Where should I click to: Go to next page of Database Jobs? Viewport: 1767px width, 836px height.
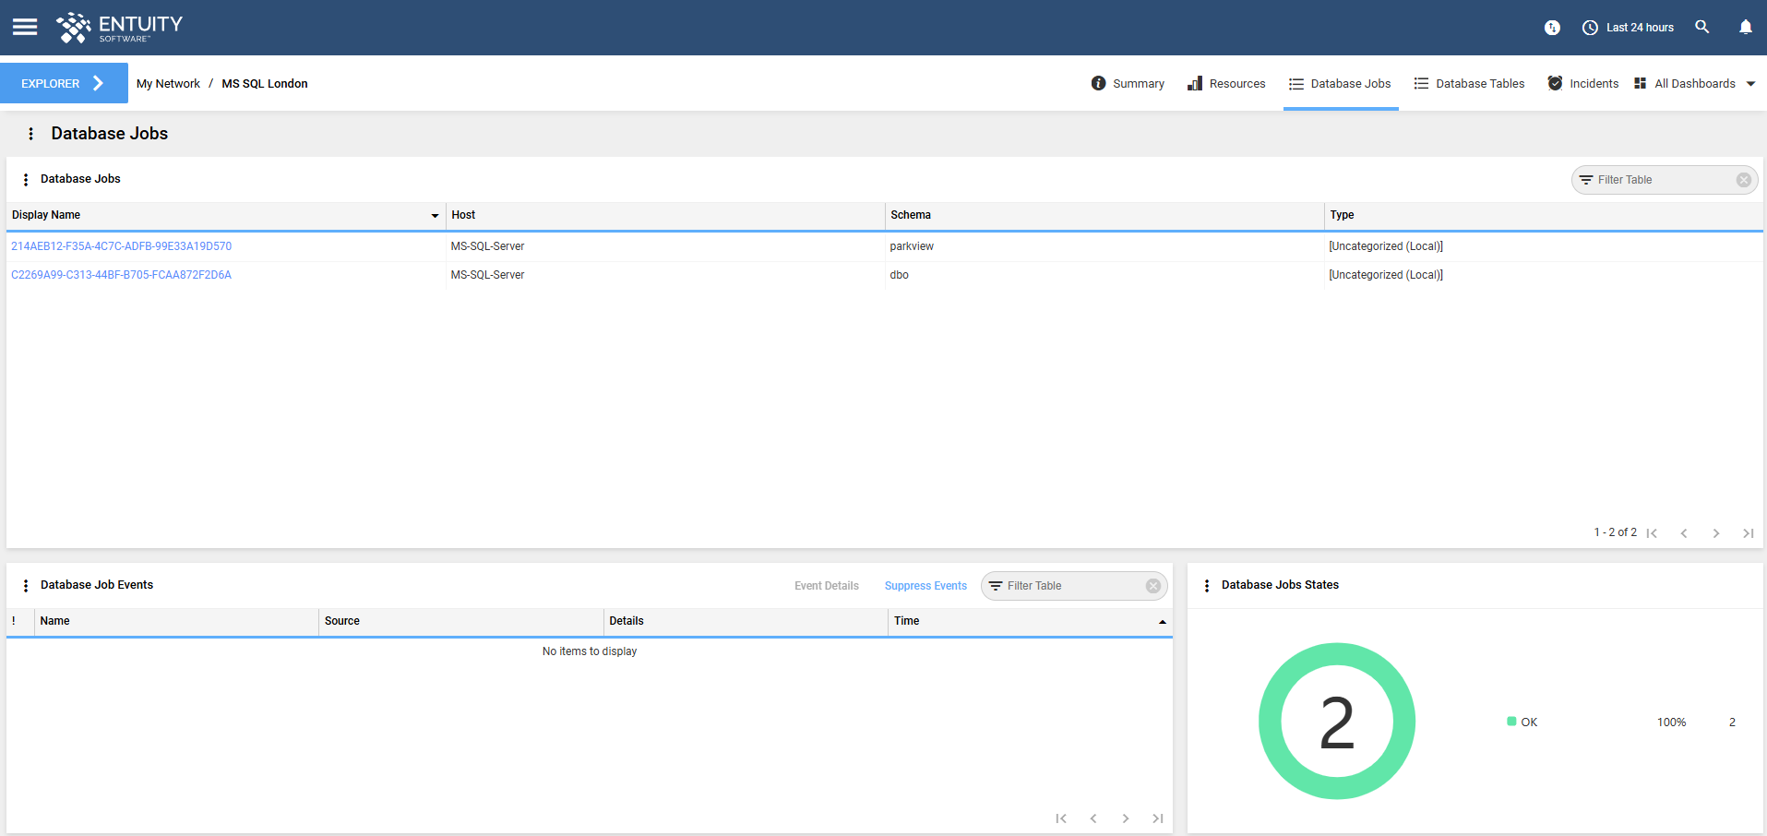click(1716, 533)
